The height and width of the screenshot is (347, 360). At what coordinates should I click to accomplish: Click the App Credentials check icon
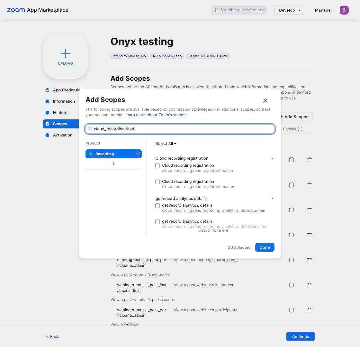47,90
